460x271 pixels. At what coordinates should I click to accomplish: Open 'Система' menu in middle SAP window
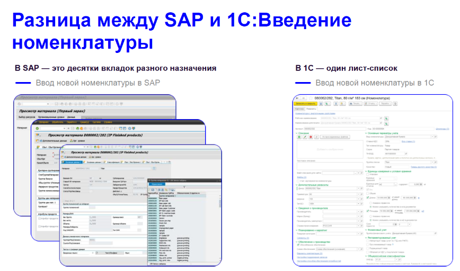(96, 122)
